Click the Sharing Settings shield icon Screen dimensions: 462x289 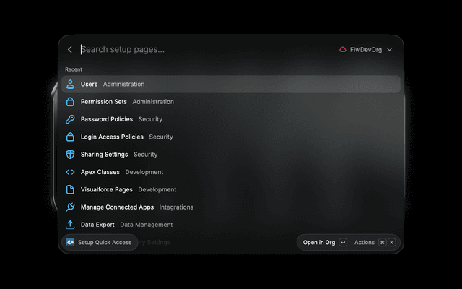coord(70,154)
